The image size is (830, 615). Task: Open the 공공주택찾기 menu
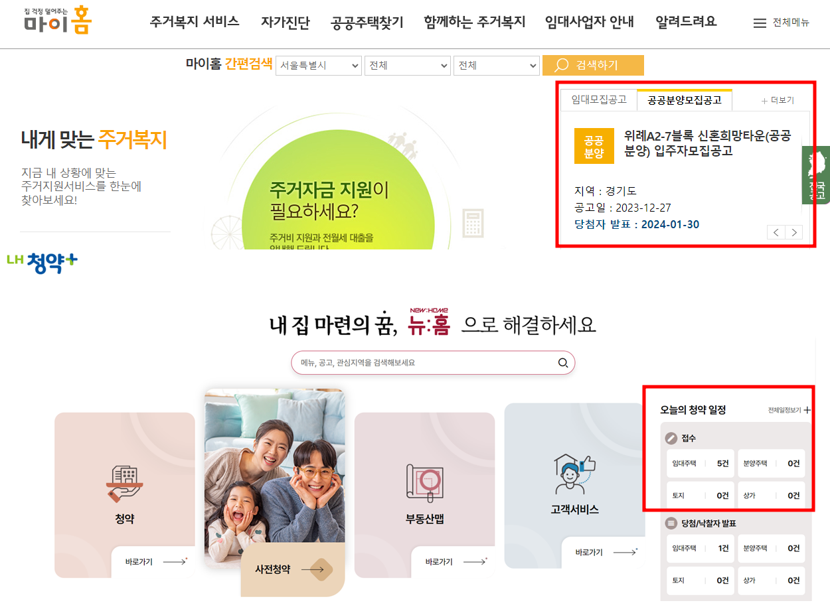367,21
